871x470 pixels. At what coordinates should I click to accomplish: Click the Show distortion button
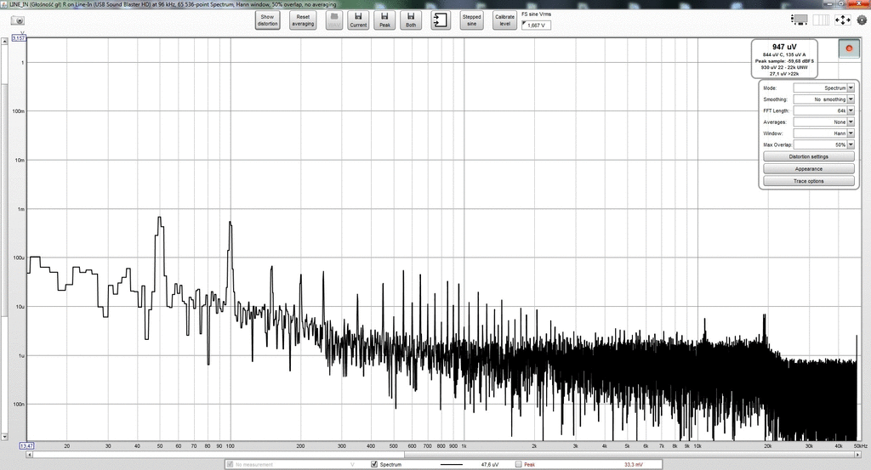[x=267, y=20]
